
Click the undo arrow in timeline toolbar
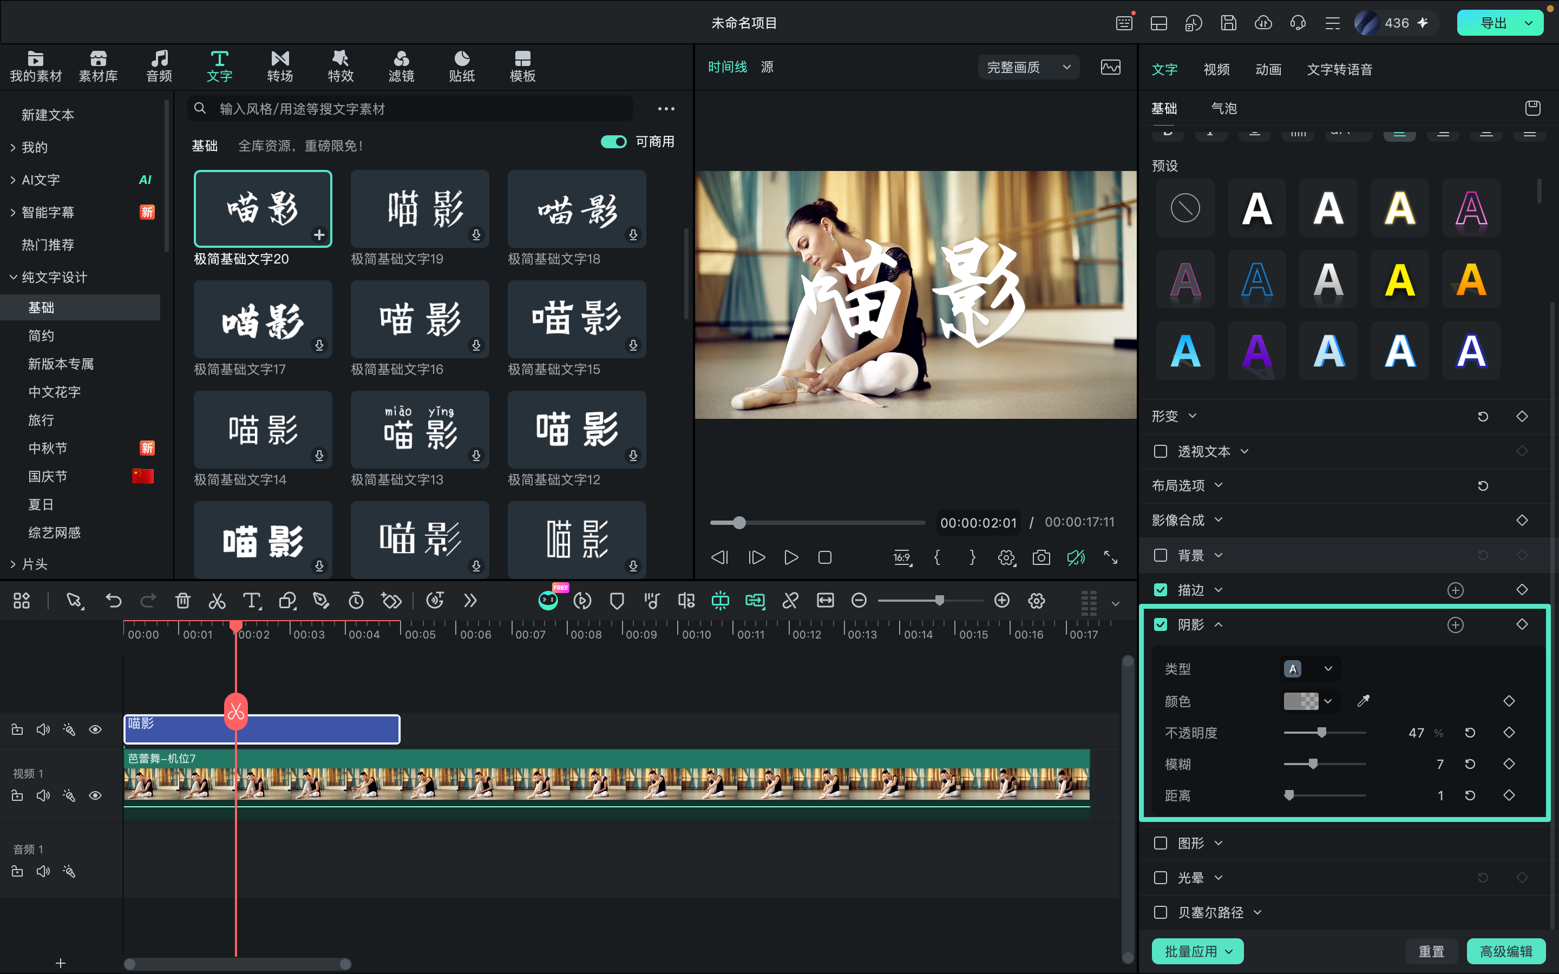click(x=113, y=601)
